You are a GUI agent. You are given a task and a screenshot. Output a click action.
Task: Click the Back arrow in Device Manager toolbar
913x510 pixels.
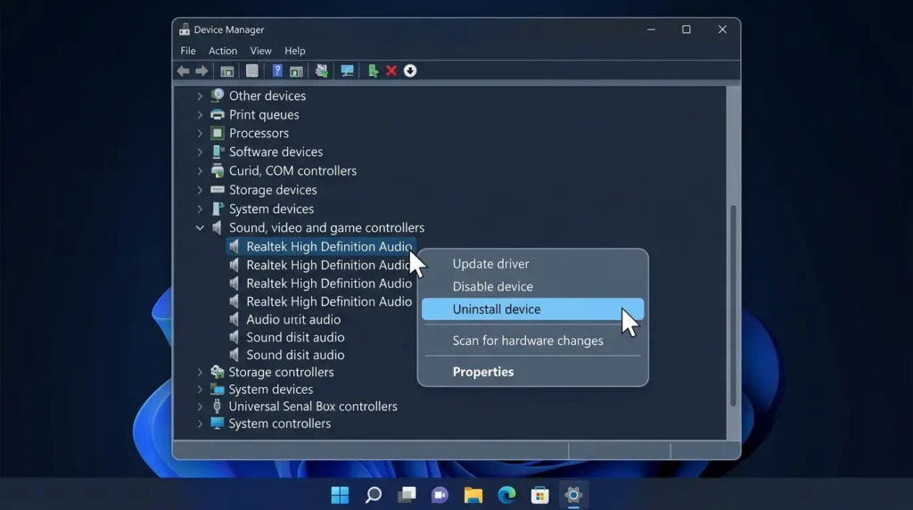point(184,71)
